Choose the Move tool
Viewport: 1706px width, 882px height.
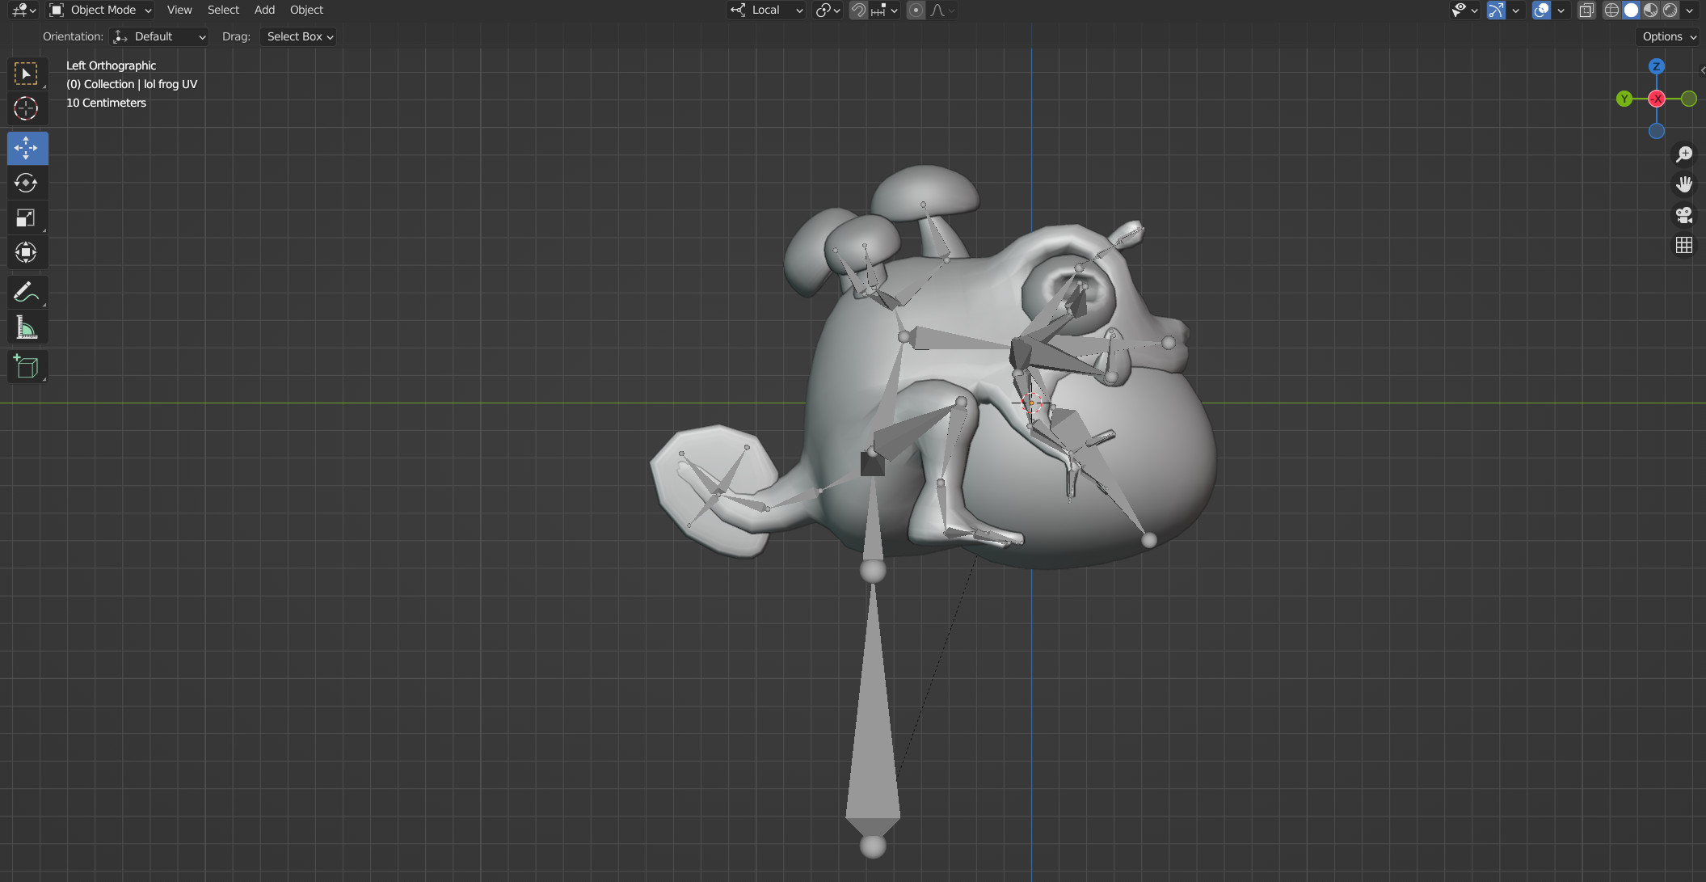click(27, 148)
